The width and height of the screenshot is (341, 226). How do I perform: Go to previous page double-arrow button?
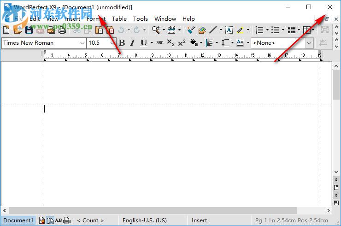[336, 179]
